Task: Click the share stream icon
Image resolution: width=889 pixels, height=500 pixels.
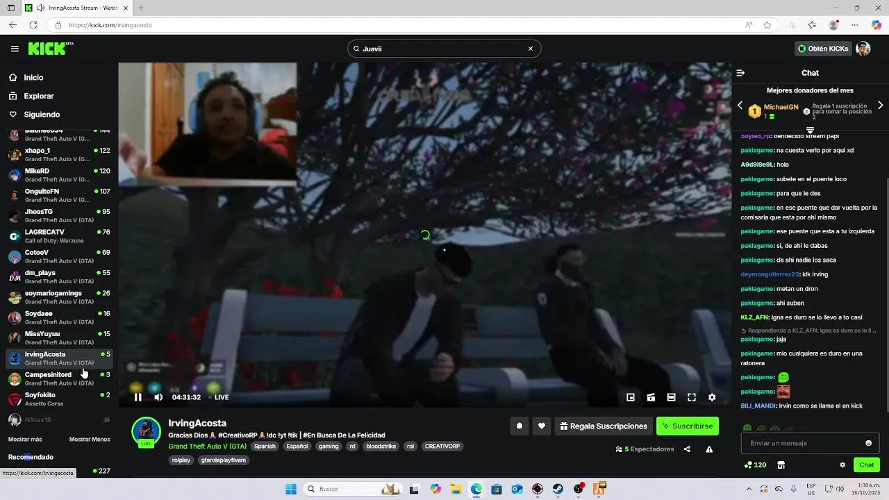Action: click(x=687, y=449)
